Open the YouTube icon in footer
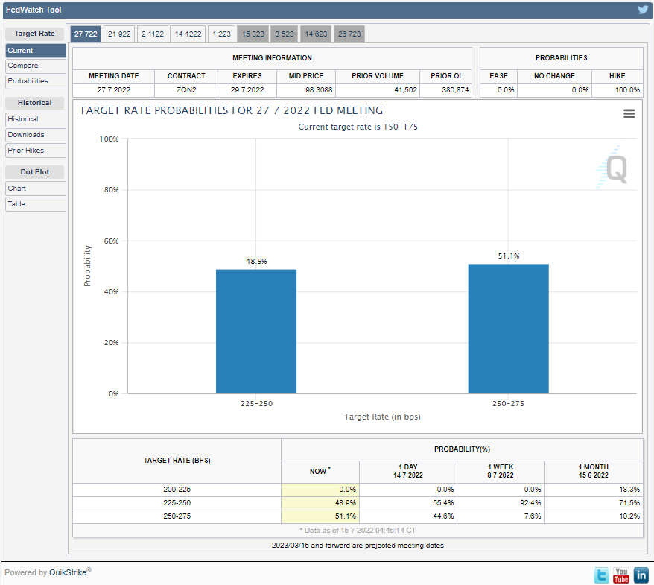654x585 pixels. [x=621, y=575]
